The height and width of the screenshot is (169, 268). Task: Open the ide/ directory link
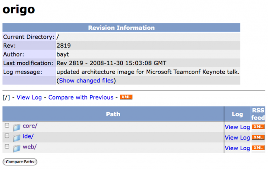click(28, 136)
